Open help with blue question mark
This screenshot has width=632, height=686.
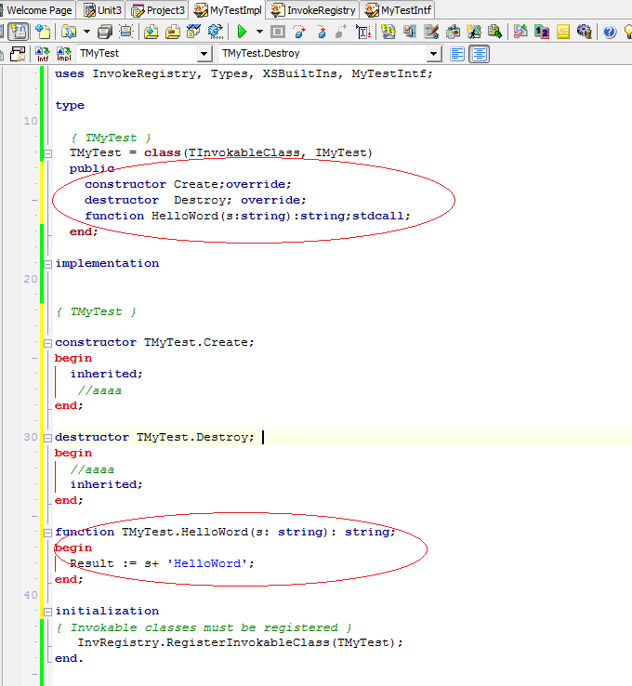[610, 32]
